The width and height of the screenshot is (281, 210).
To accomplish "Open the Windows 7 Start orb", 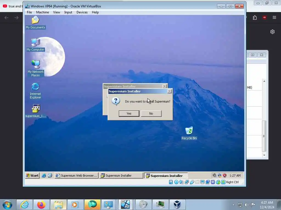I will pyautogui.click(x=7, y=205).
